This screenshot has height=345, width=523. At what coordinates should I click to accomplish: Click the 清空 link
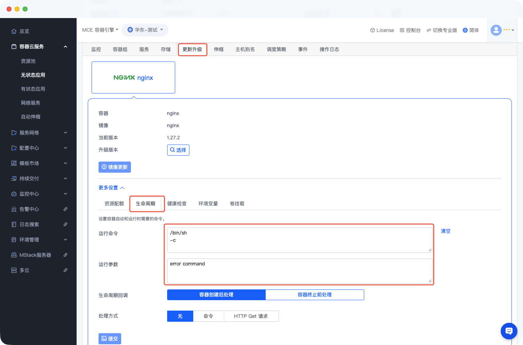point(445,231)
